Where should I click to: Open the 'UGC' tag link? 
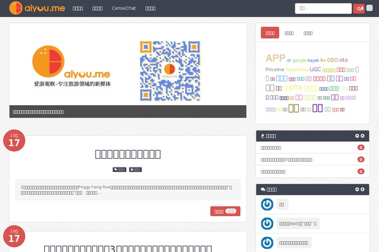pos(315,69)
